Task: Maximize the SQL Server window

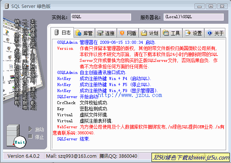Action: (x=211, y=6)
